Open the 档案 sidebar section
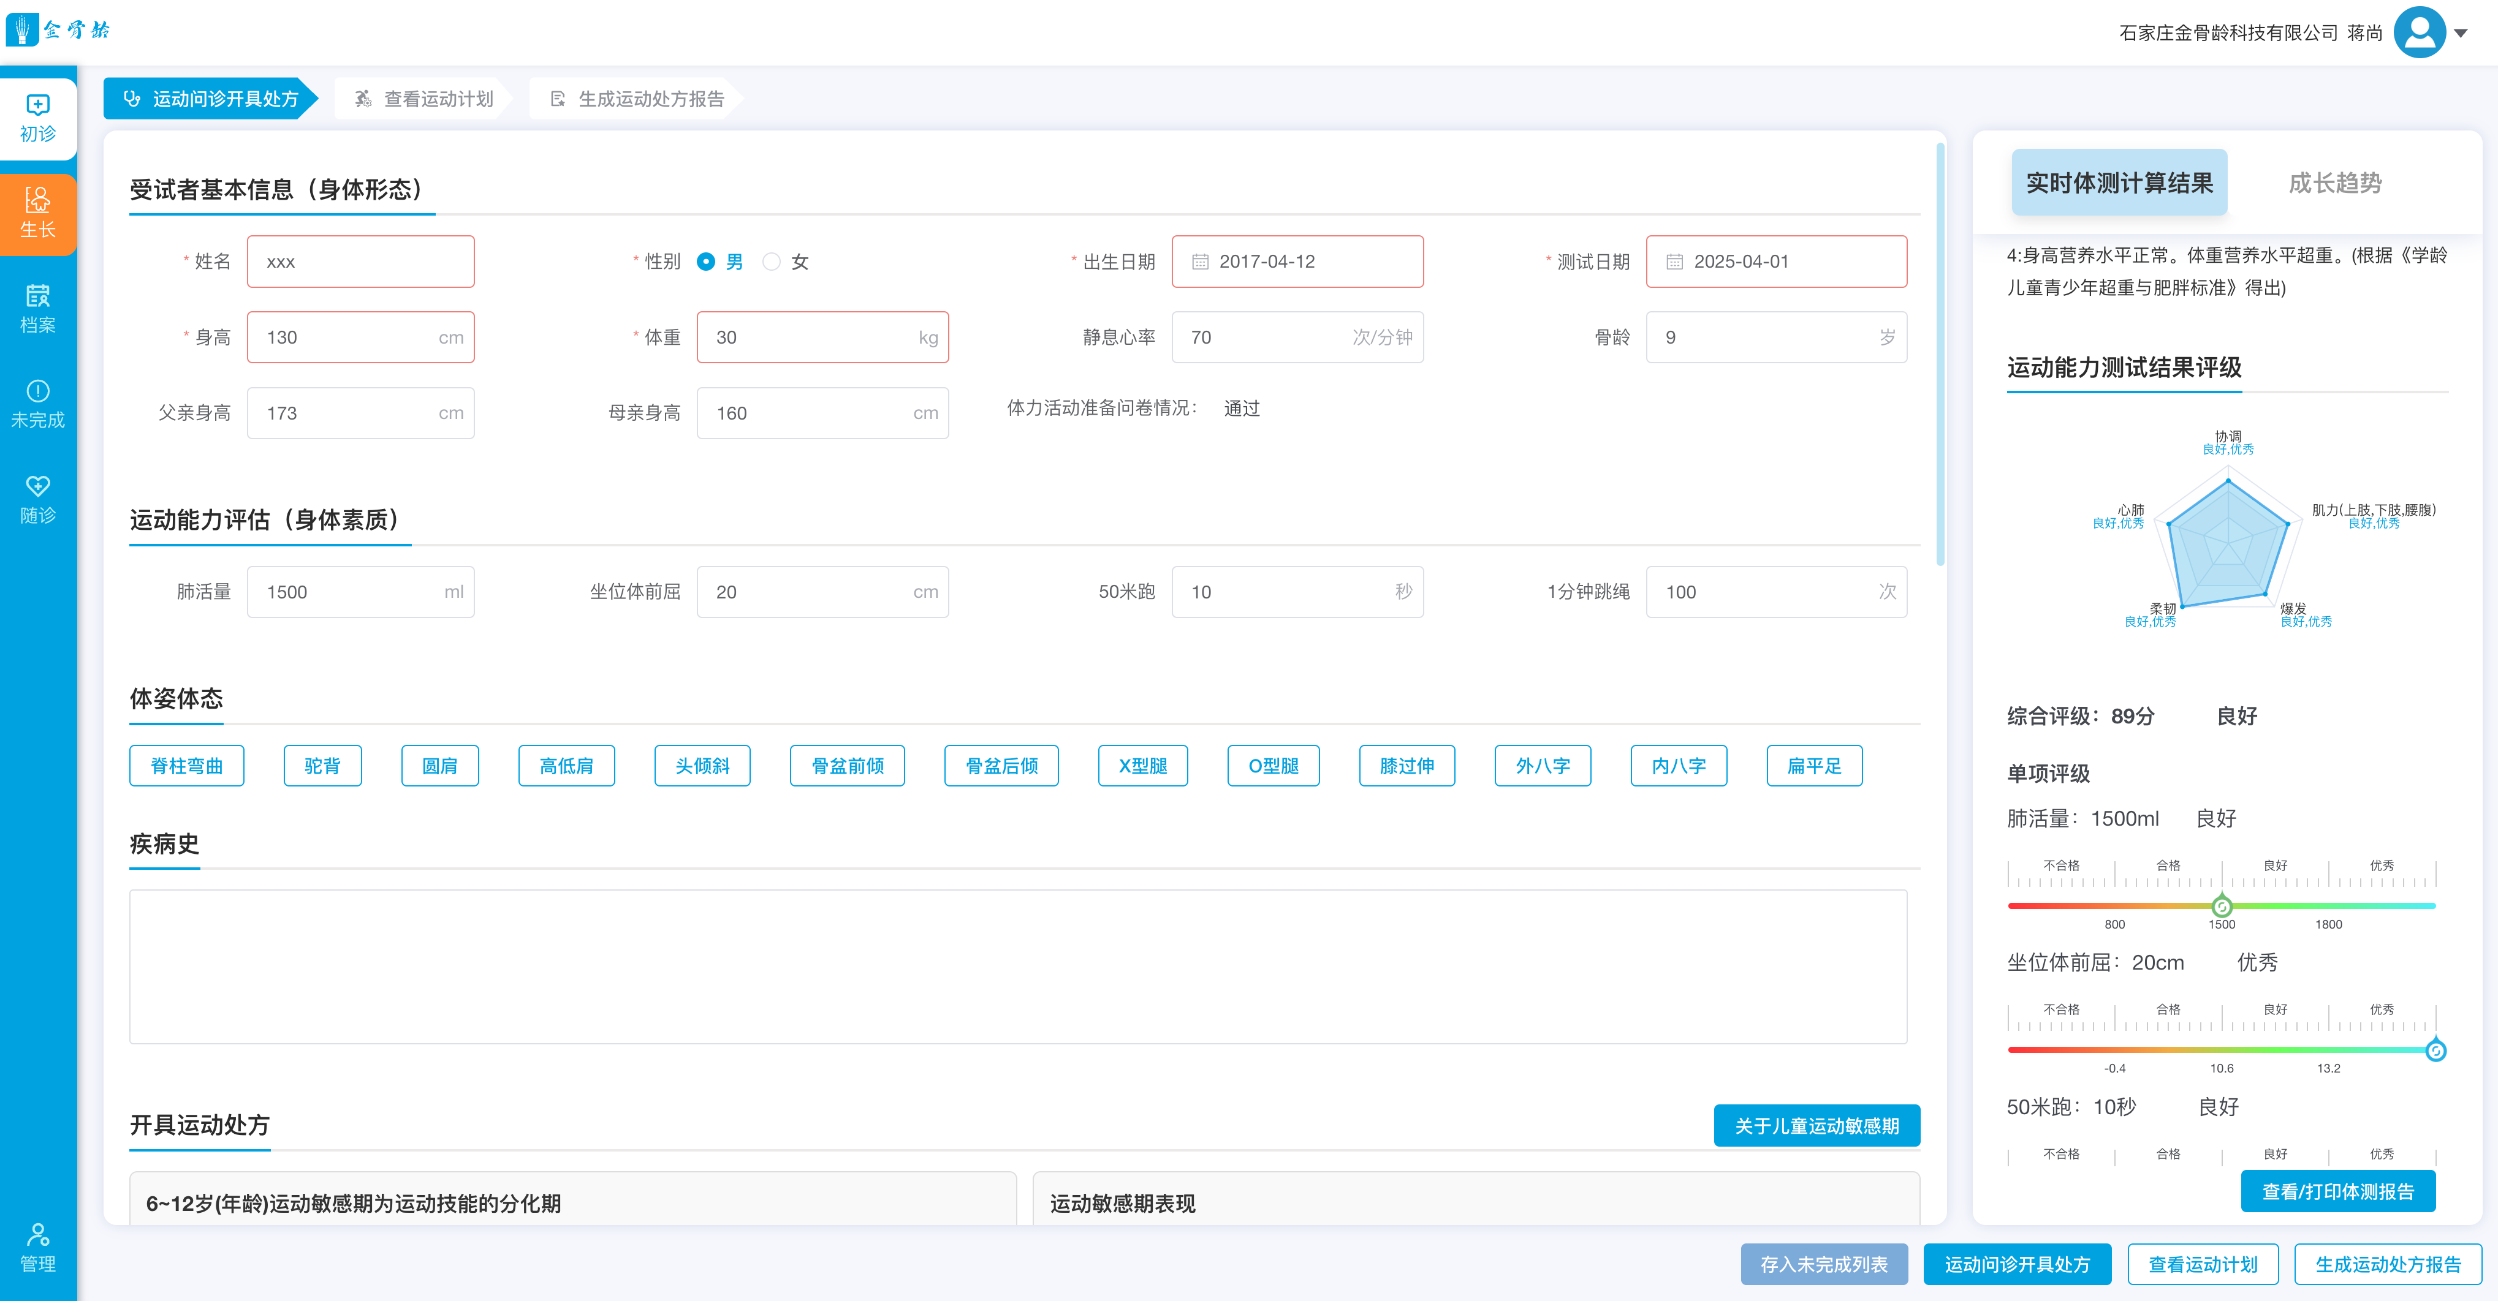This screenshot has height=1301, width=2498. [38, 309]
